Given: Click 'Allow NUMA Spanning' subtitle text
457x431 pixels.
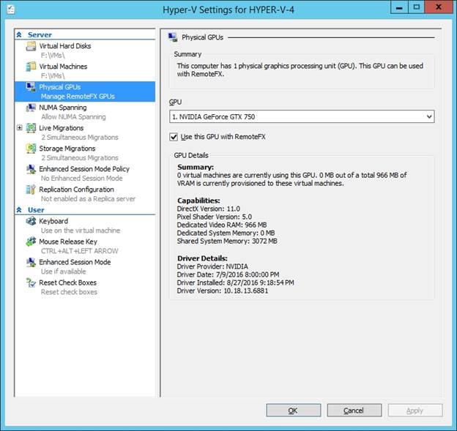Looking at the screenshot, I should [73, 117].
